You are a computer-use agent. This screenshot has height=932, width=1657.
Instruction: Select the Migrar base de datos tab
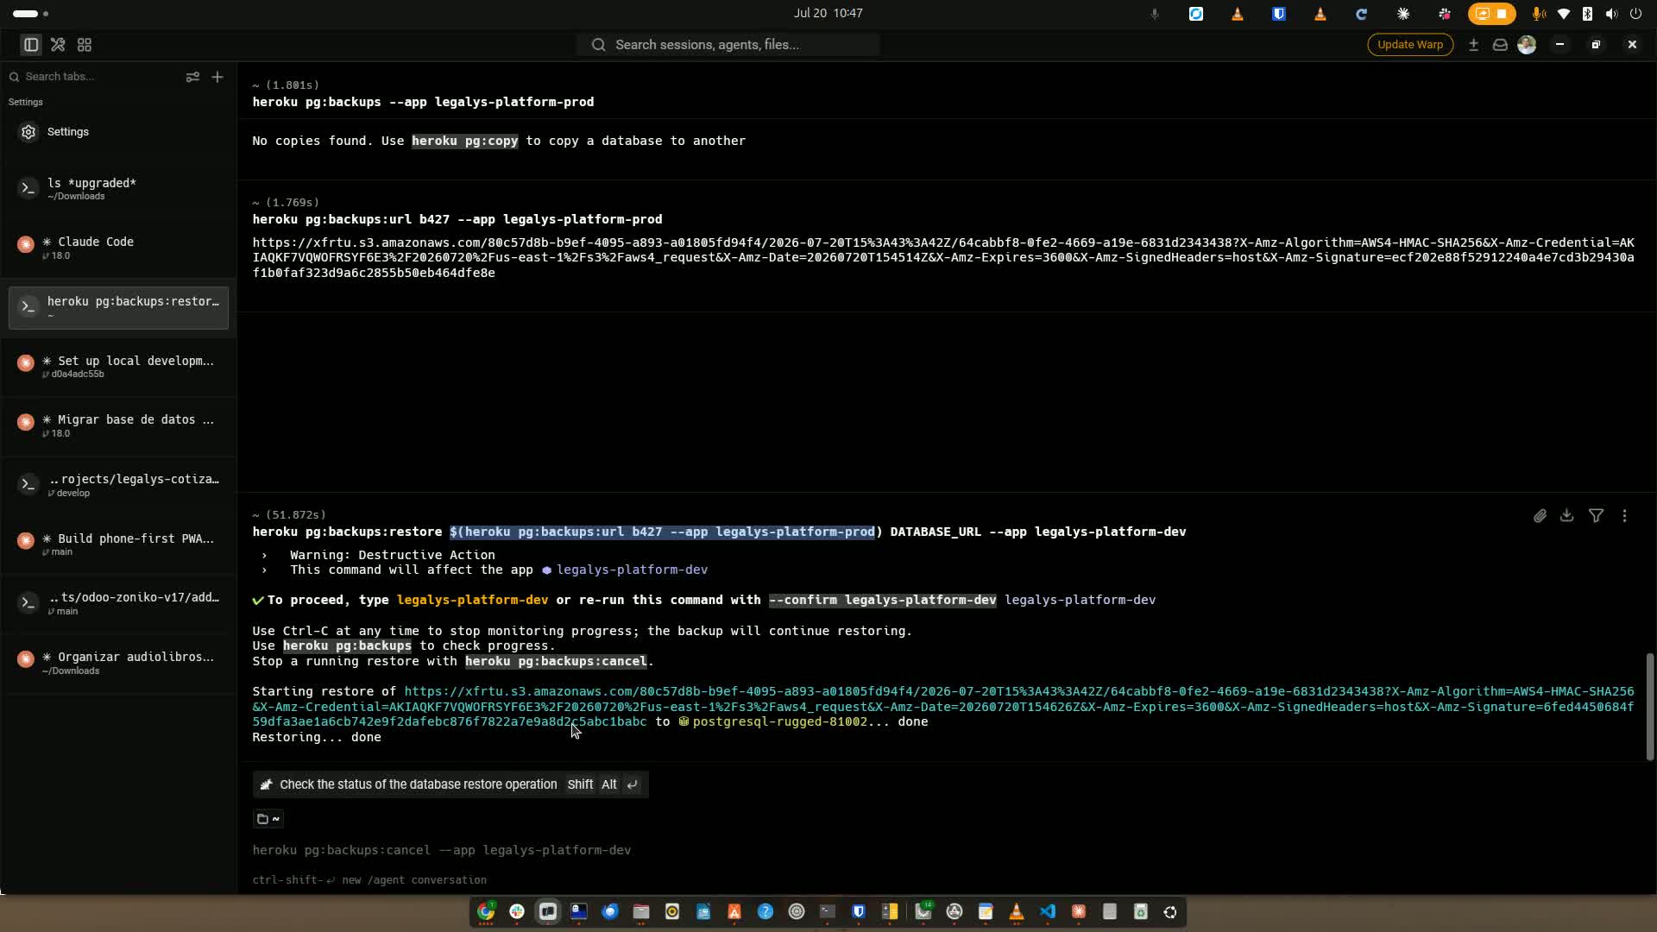pyautogui.click(x=118, y=425)
